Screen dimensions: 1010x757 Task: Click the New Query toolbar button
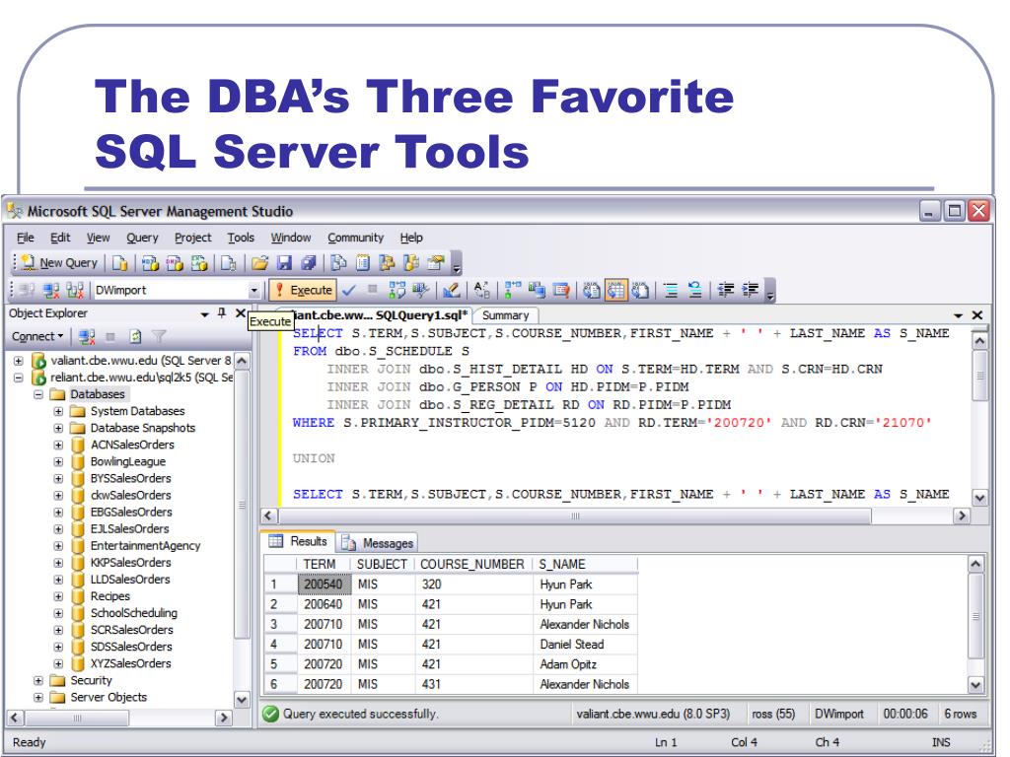click(59, 262)
